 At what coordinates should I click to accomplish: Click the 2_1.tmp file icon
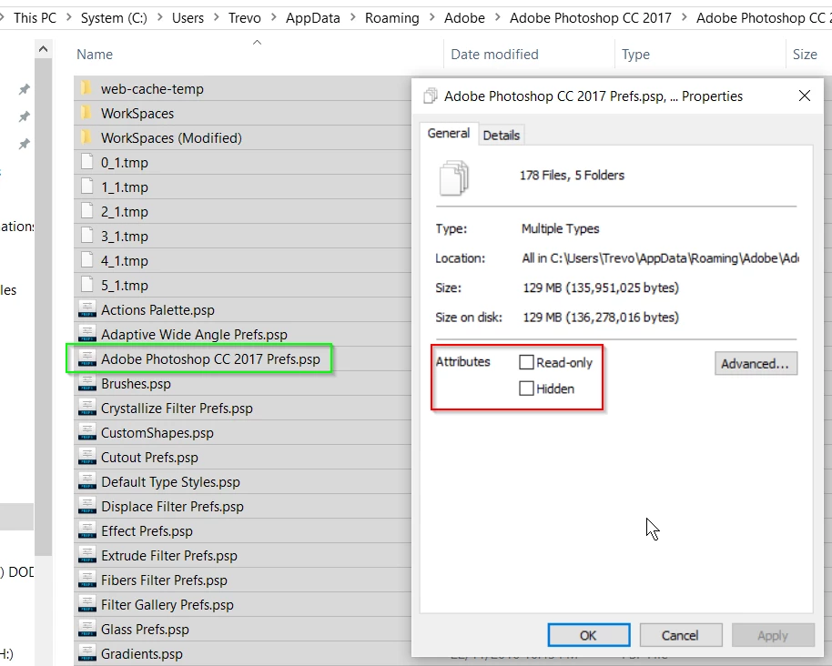click(87, 210)
